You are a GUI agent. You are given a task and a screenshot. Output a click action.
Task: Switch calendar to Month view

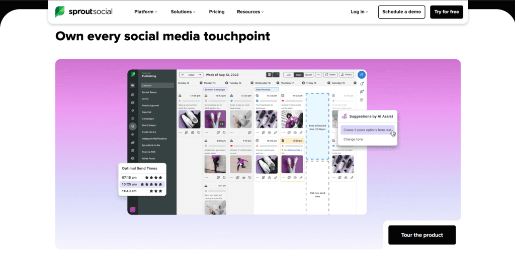308,75
